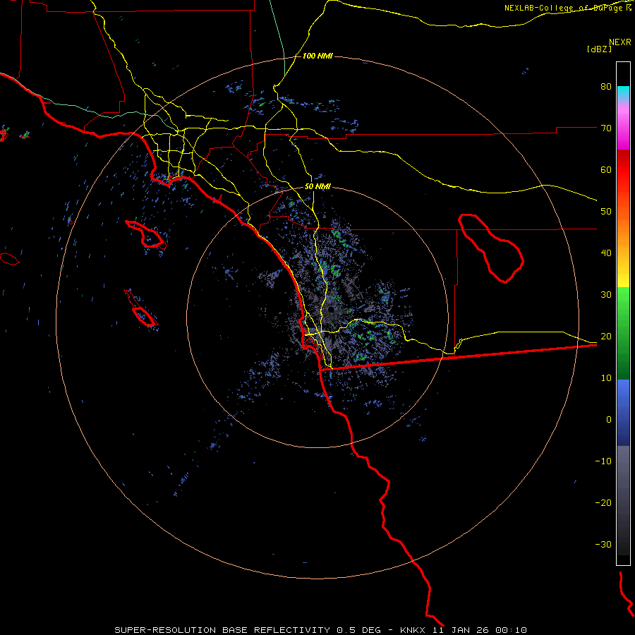Click the cyan segment of the color bar
Image resolution: width=635 pixels, height=635 pixels.
(x=623, y=91)
